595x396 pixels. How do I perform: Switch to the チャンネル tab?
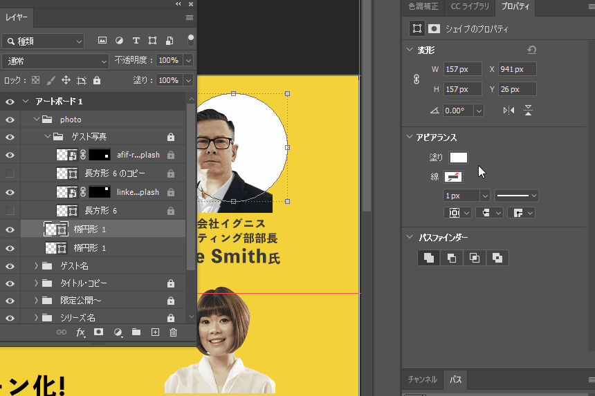point(422,379)
